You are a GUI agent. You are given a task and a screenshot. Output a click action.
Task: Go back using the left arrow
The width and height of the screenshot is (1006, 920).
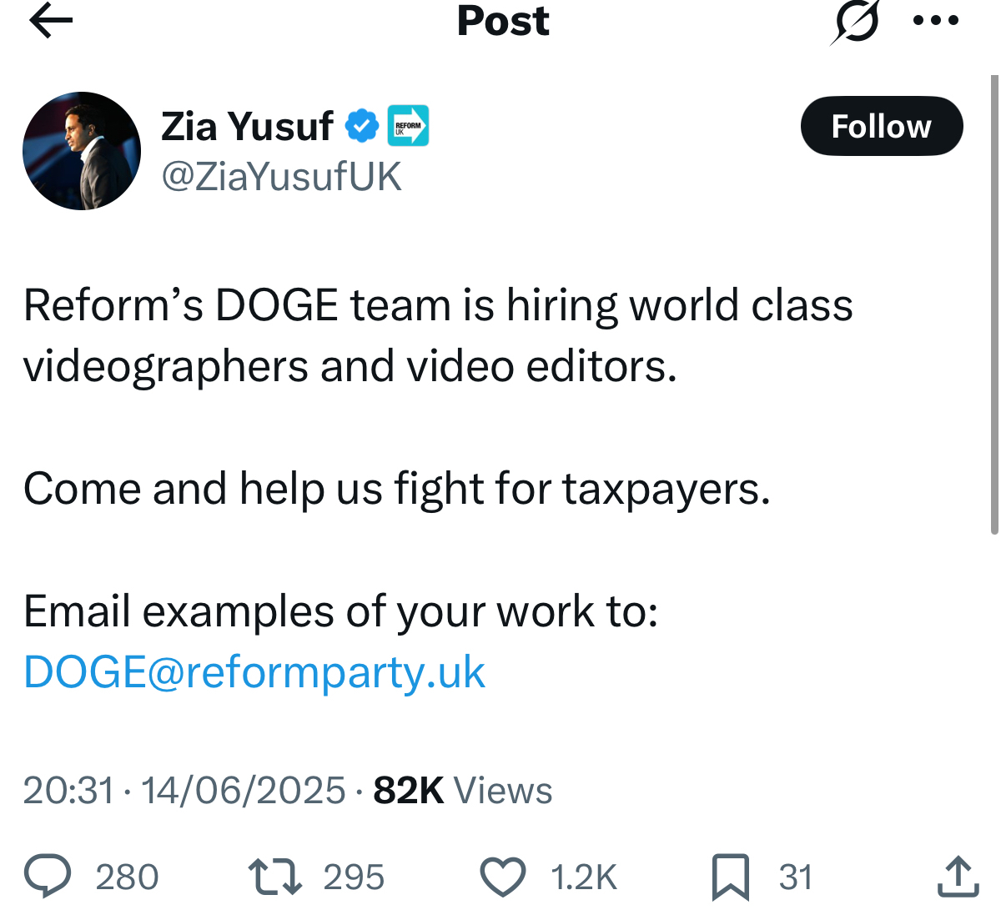pyautogui.click(x=51, y=21)
